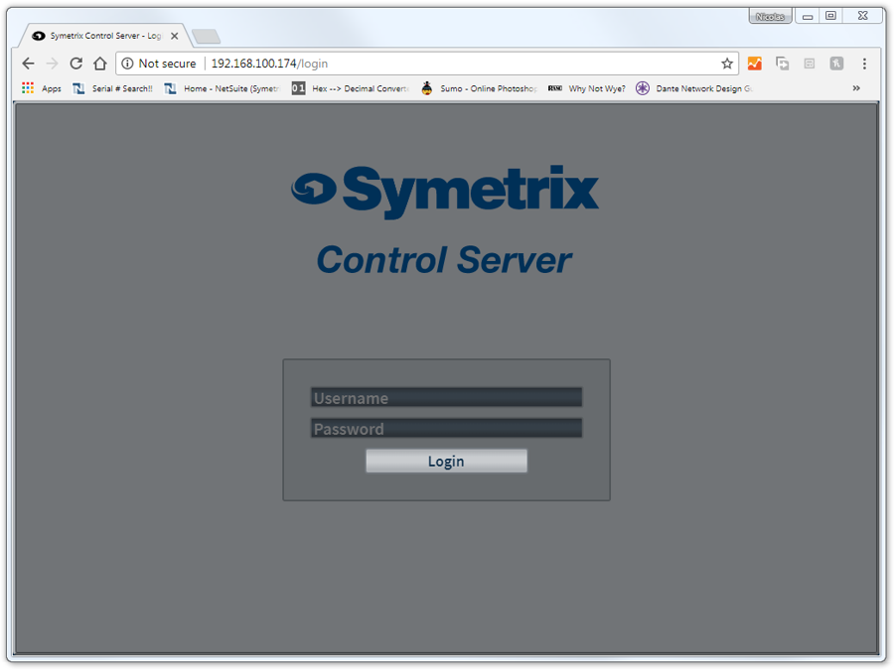Click the Nicolas profile button

click(770, 17)
